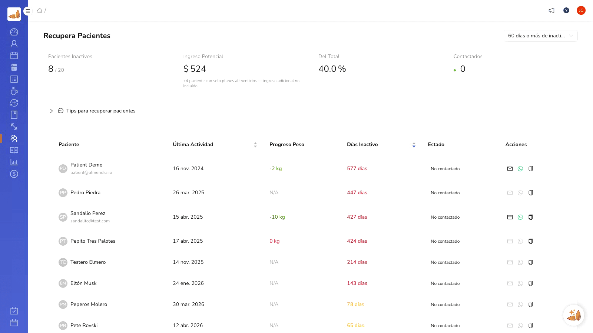This screenshot has width=593, height=333.
Task: Copy message for Pete Rovski
Action: pos(531,326)
